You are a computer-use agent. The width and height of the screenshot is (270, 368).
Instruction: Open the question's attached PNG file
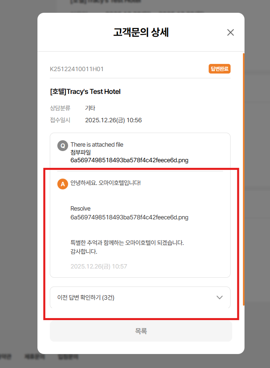pos(129,160)
